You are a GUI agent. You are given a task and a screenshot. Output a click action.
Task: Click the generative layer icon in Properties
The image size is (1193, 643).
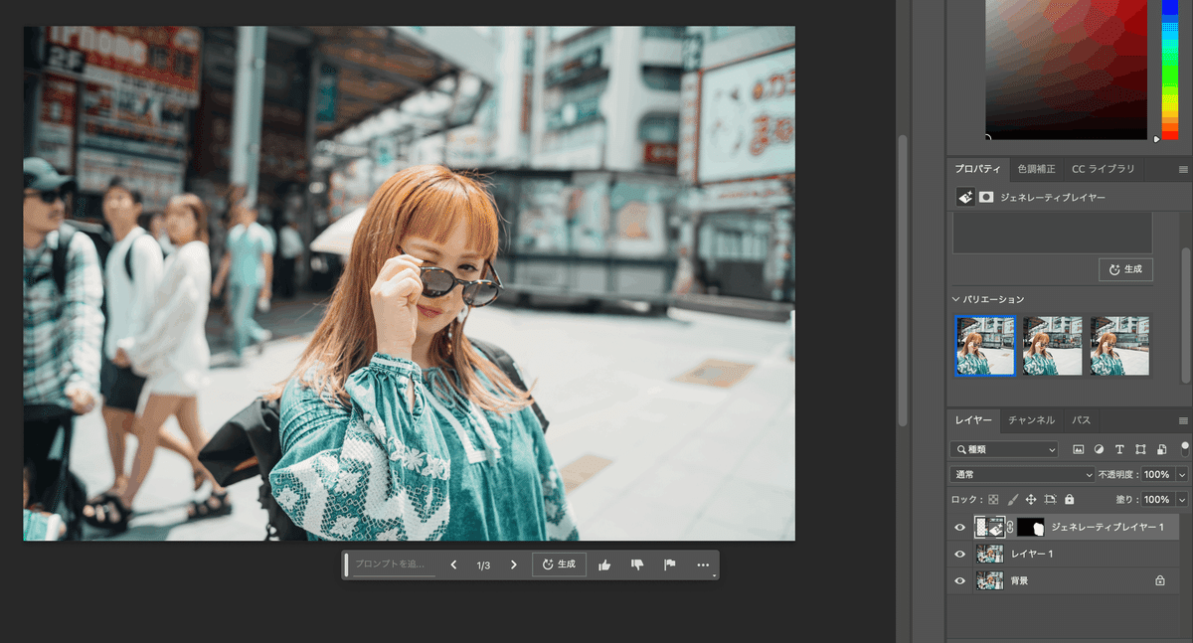point(964,197)
